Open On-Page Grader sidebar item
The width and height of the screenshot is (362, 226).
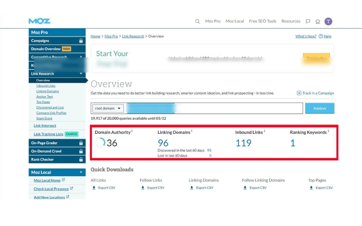click(57, 143)
